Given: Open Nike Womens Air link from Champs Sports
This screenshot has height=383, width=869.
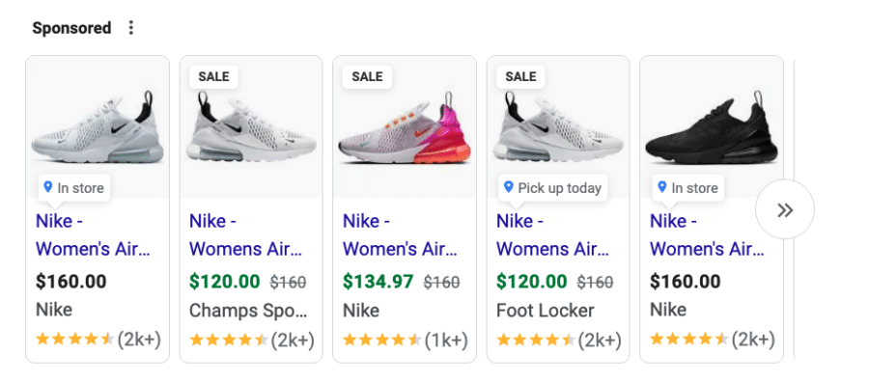Looking at the screenshot, I should click(x=246, y=235).
